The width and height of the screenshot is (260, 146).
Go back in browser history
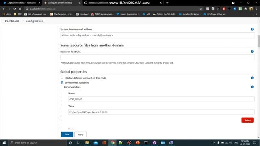tap(4, 9)
